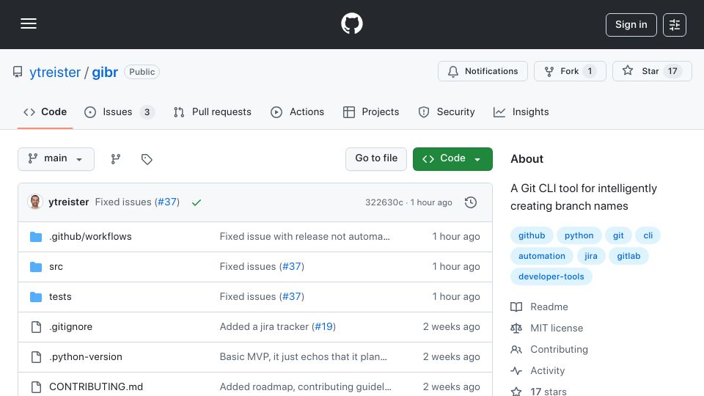
Task: Fork the gibr repository
Action: [x=570, y=71]
